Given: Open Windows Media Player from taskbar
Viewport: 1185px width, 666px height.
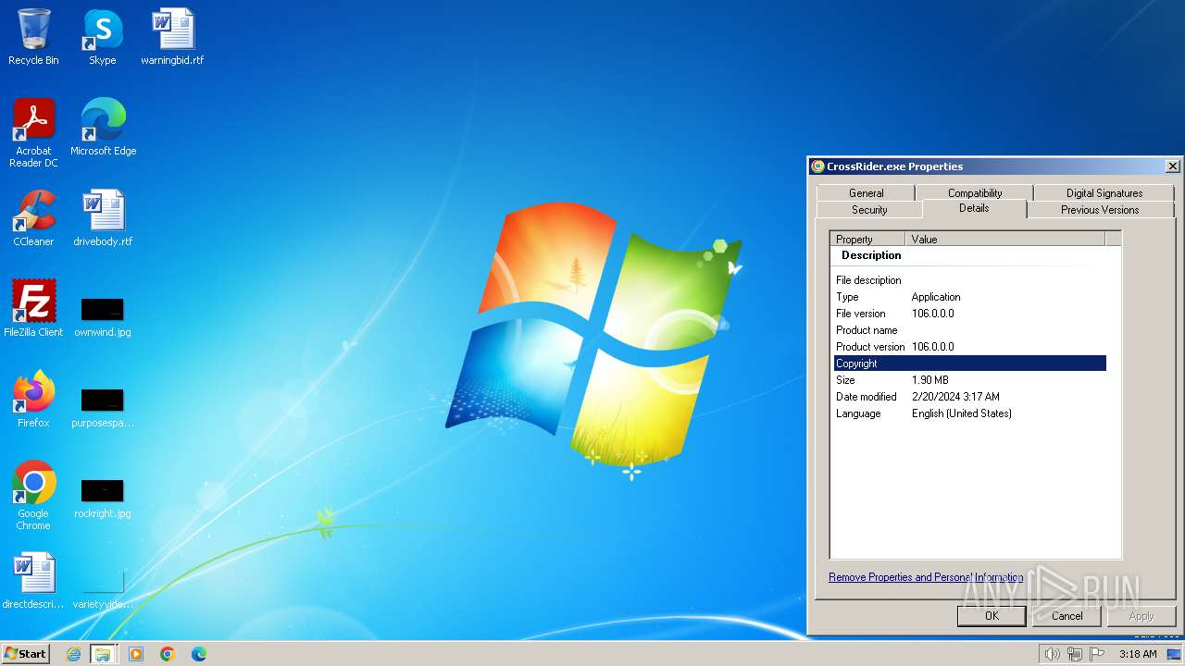Looking at the screenshot, I should 136,654.
